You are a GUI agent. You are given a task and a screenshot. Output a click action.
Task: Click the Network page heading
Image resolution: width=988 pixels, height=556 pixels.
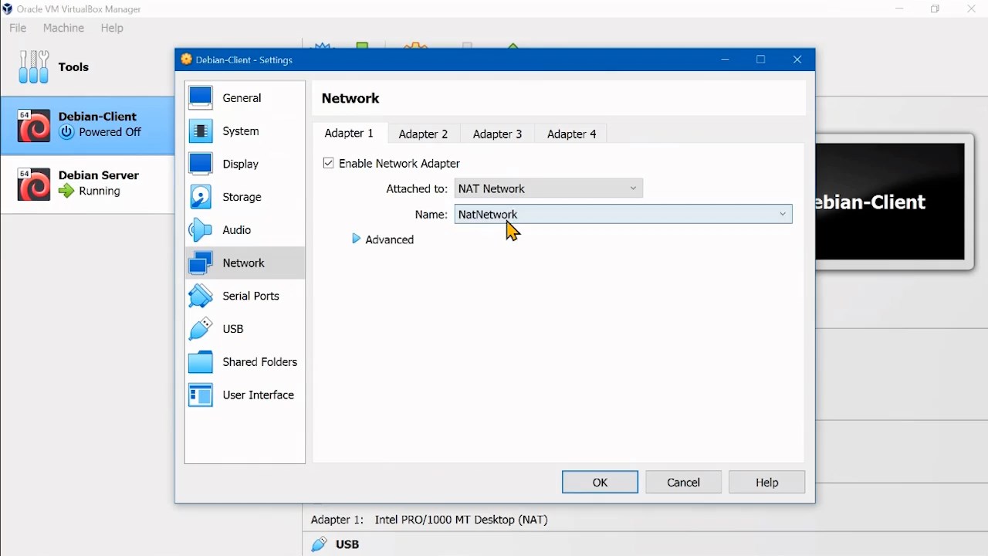tap(350, 98)
